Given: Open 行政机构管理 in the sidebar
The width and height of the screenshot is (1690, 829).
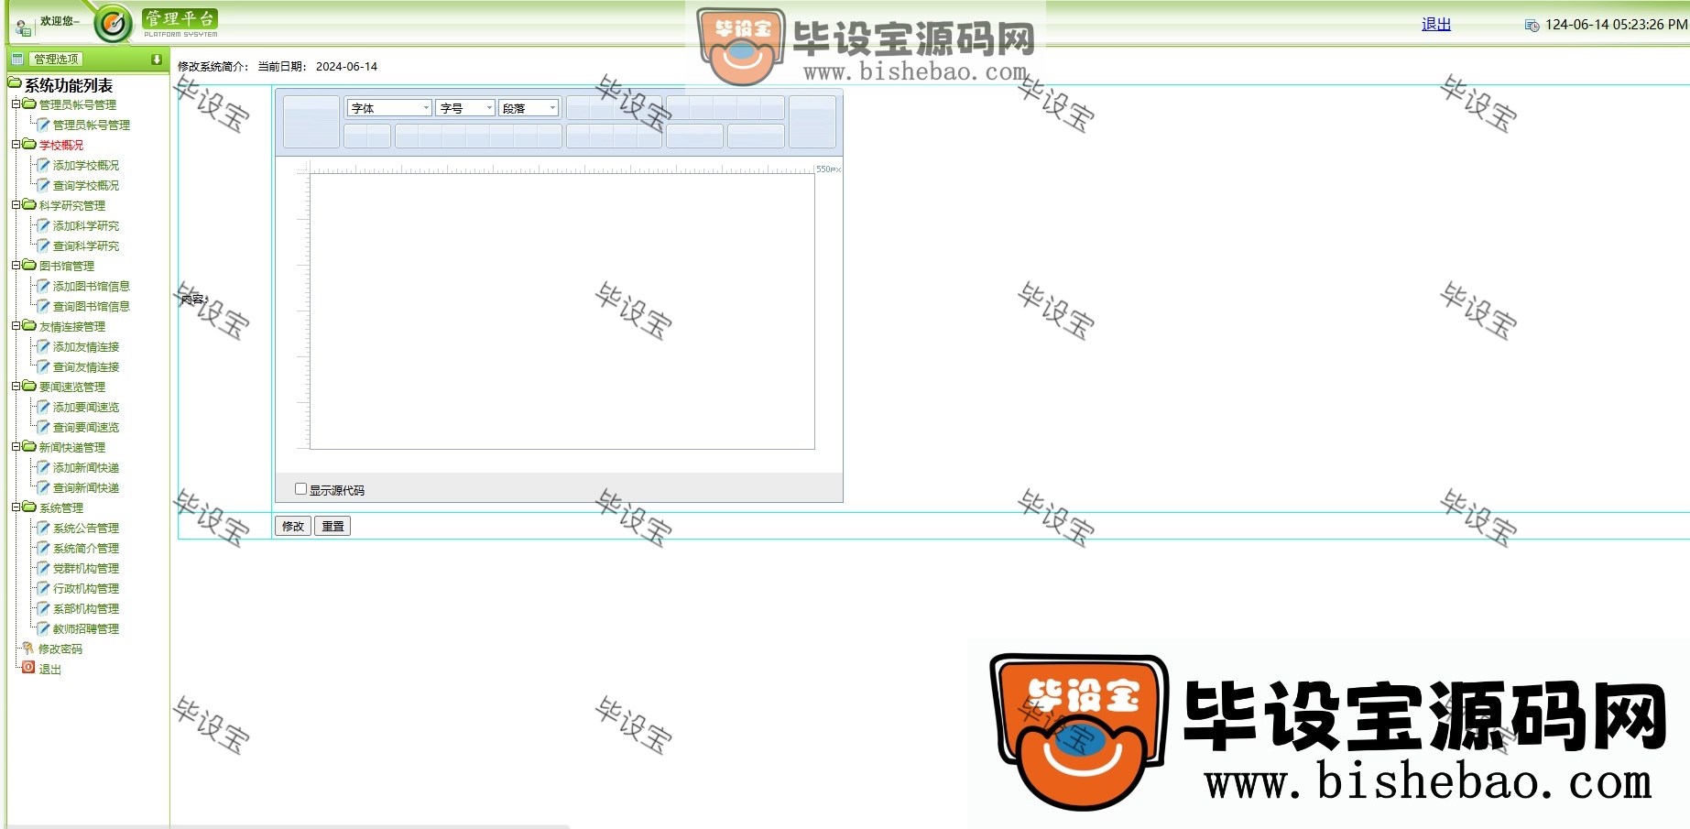Looking at the screenshot, I should click(x=86, y=589).
